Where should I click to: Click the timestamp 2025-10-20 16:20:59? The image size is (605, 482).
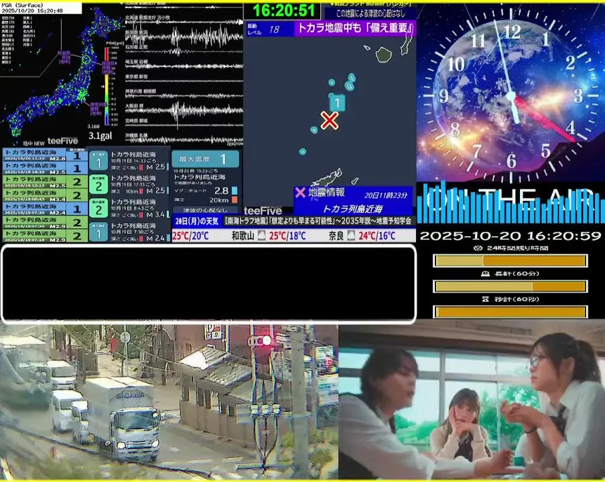pos(511,236)
